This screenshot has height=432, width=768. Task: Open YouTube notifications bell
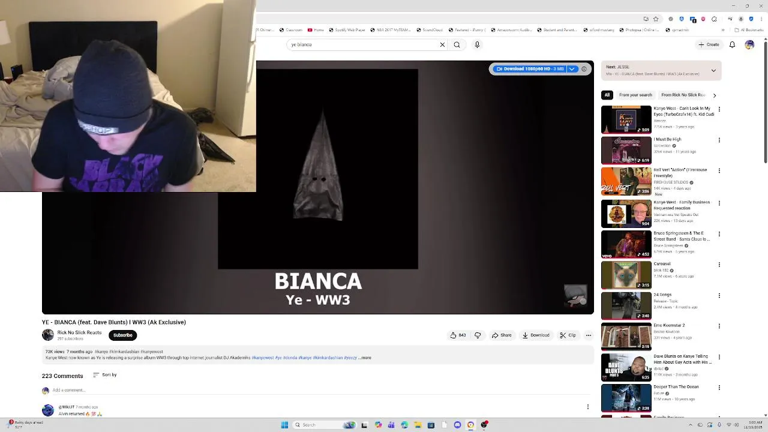pyautogui.click(x=732, y=44)
